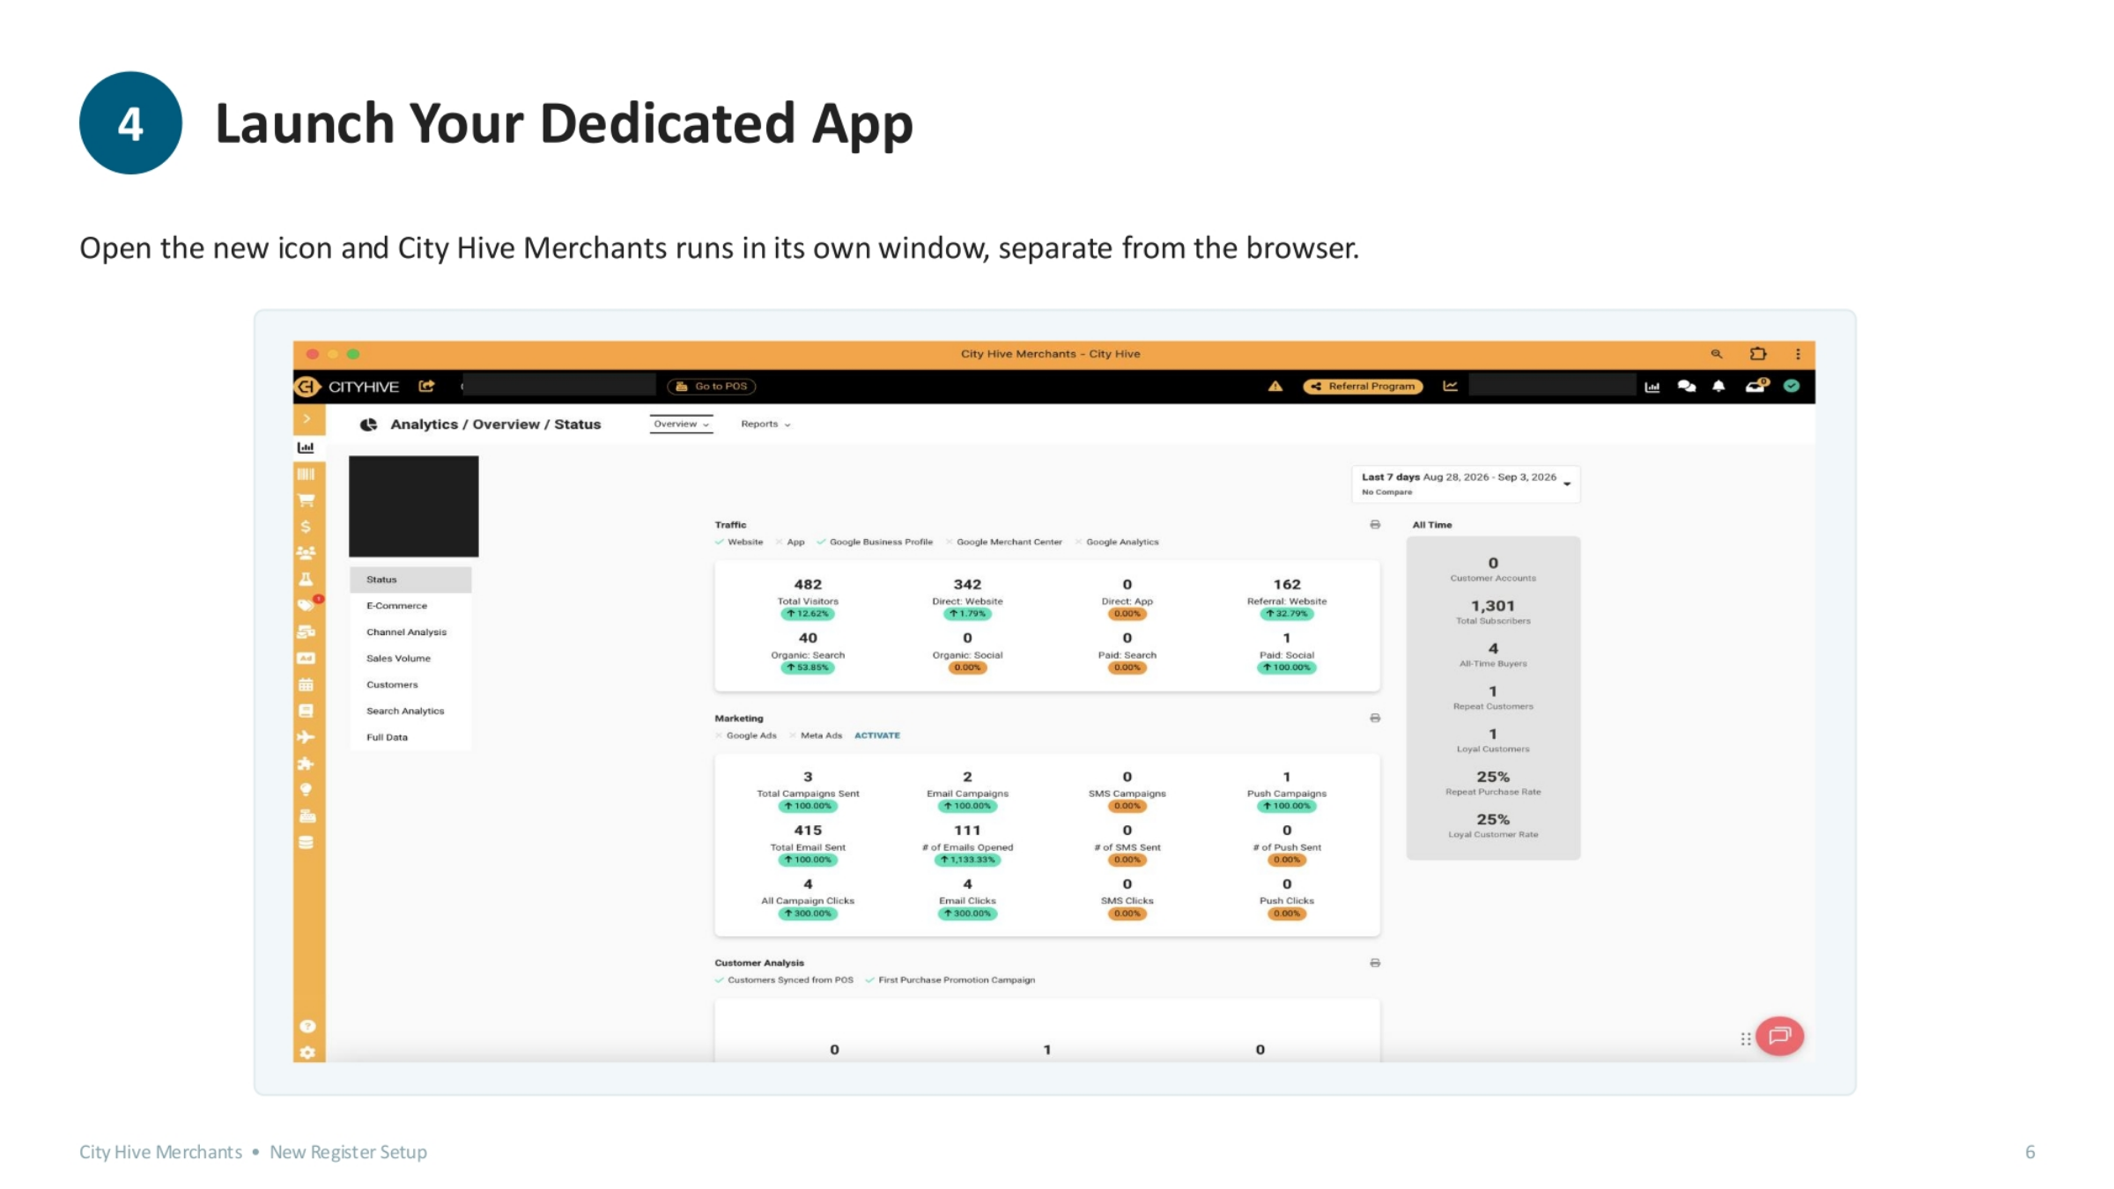Click the App traffic source indicator
The image size is (2114, 1189).
click(x=790, y=543)
